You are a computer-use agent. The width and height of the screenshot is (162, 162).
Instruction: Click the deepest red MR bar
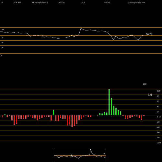pos(72,121)
